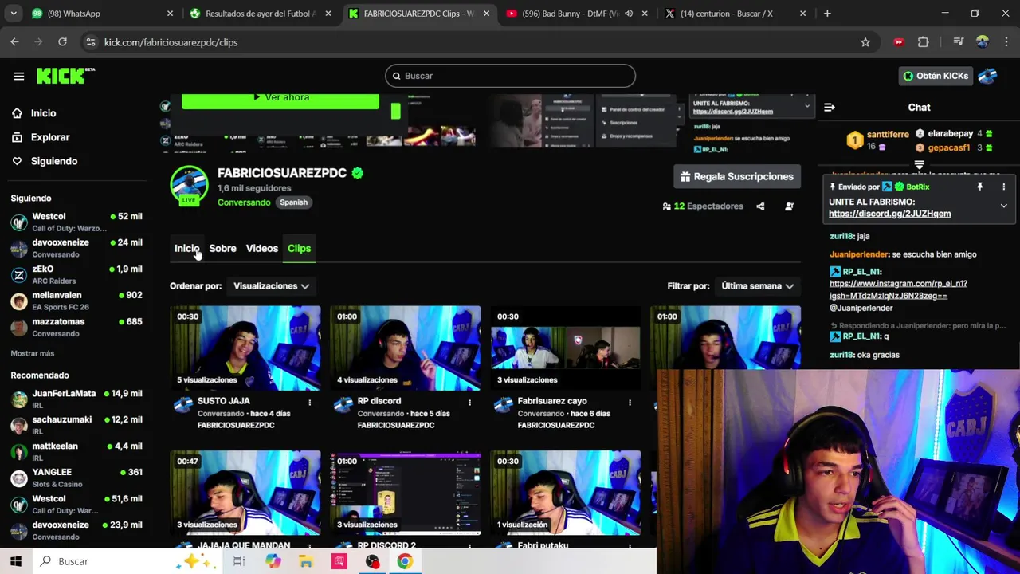Open a new browser tab
The image size is (1020, 574).
827,14
